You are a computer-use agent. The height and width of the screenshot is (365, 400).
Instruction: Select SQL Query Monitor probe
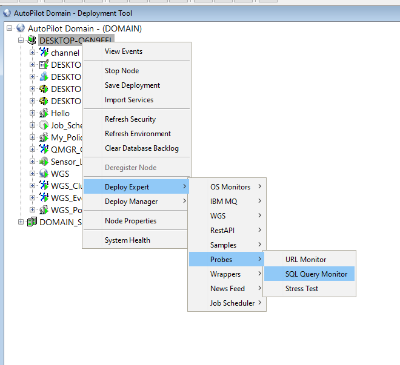pos(316,274)
